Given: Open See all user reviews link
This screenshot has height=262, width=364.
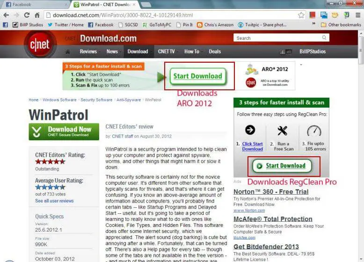Looking at the screenshot, I should point(54,201).
